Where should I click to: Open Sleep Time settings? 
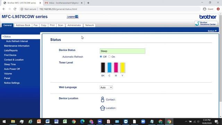tap(10, 64)
